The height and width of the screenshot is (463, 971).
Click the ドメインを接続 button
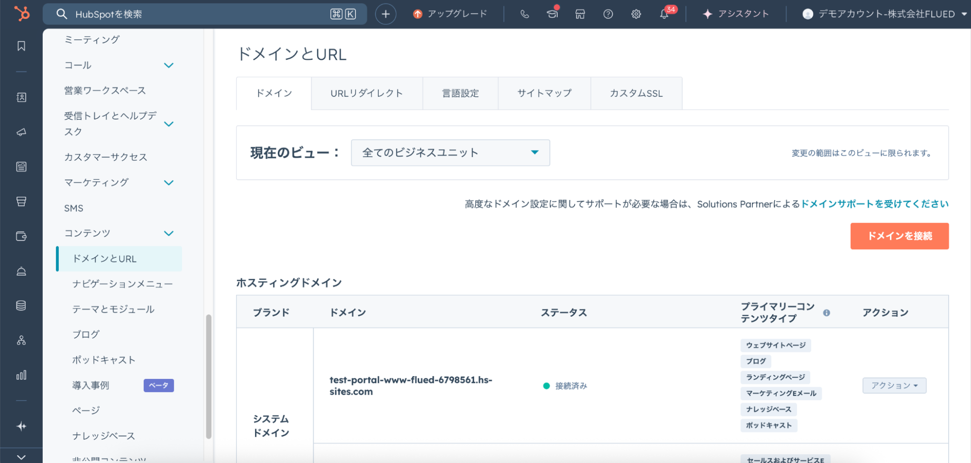[899, 236]
